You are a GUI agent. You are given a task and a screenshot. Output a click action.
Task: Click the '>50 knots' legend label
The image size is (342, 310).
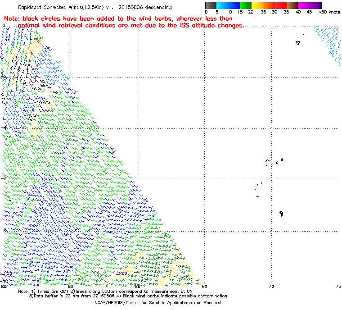point(329,12)
